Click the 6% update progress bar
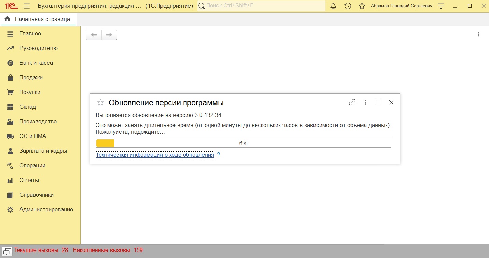Screen dimensions: 489x258 pyautogui.click(x=243, y=143)
